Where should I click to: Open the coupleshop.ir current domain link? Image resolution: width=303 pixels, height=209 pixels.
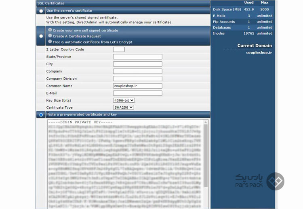(259, 53)
